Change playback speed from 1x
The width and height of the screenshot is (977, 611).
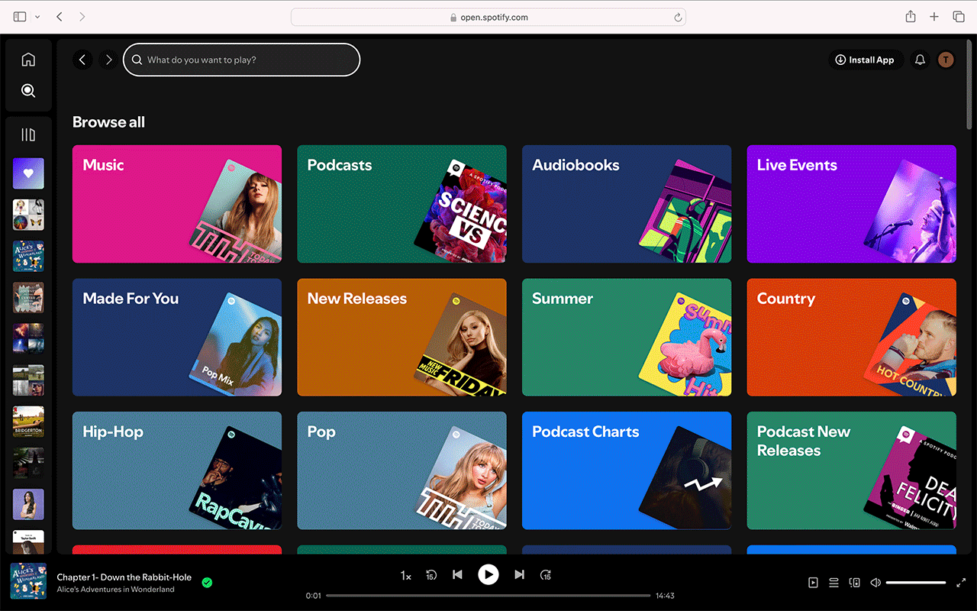[x=405, y=575]
